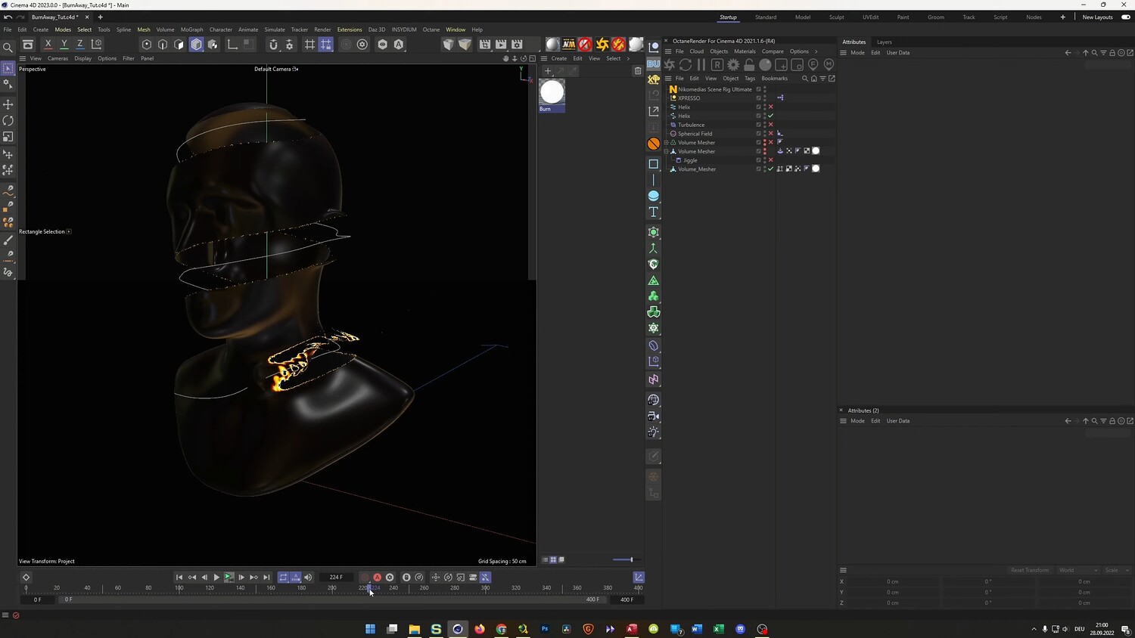Select the Move tool in left toolbar

pyautogui.click(x=8, y=104)
